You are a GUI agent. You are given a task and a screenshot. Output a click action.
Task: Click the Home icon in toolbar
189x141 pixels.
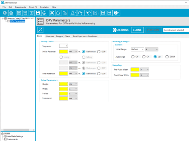coord(11,13)
